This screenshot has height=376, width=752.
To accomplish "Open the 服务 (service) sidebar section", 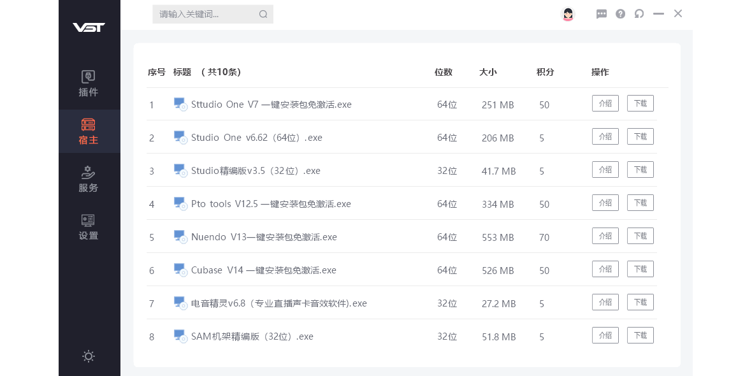I will point(89,179).
